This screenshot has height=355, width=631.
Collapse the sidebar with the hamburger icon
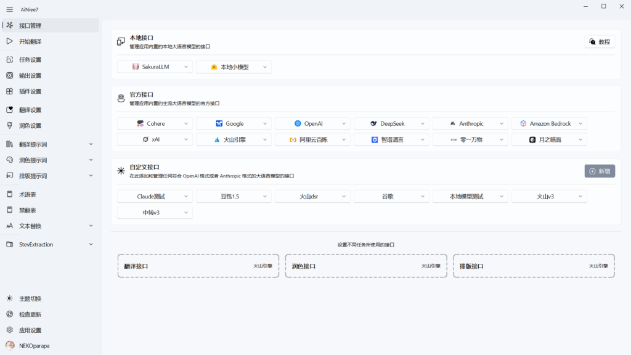click(9, 9)
